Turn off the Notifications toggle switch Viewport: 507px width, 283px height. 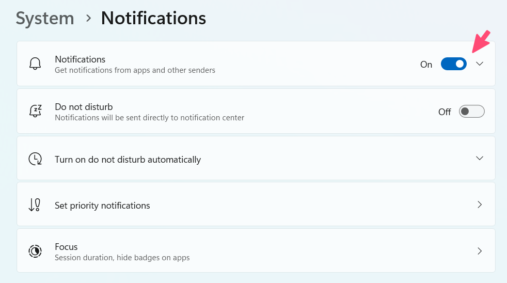click(x=453, y=64)
